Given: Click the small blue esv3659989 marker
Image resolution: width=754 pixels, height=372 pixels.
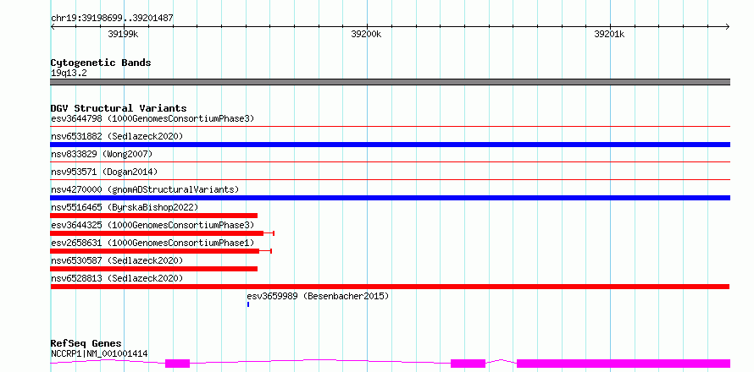Looking at the screenshot, I should 248,304.
